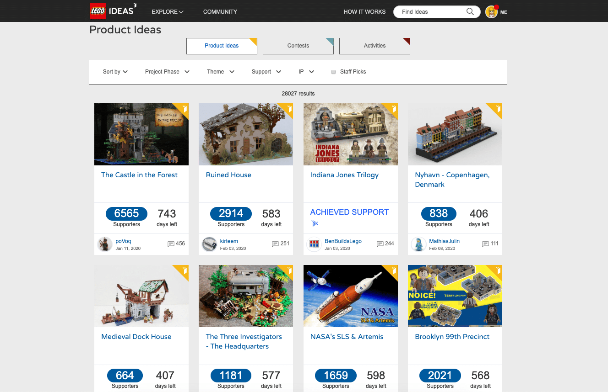
Task: Expand the Support filter dropdown
Action: pyautogui.click(x=266, y=72)
